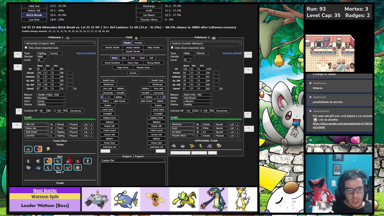The image size is (384, 216).
Task: Open the Lanturn (Leader Wattson) set dropdown
Action: [x=206, y=43]
